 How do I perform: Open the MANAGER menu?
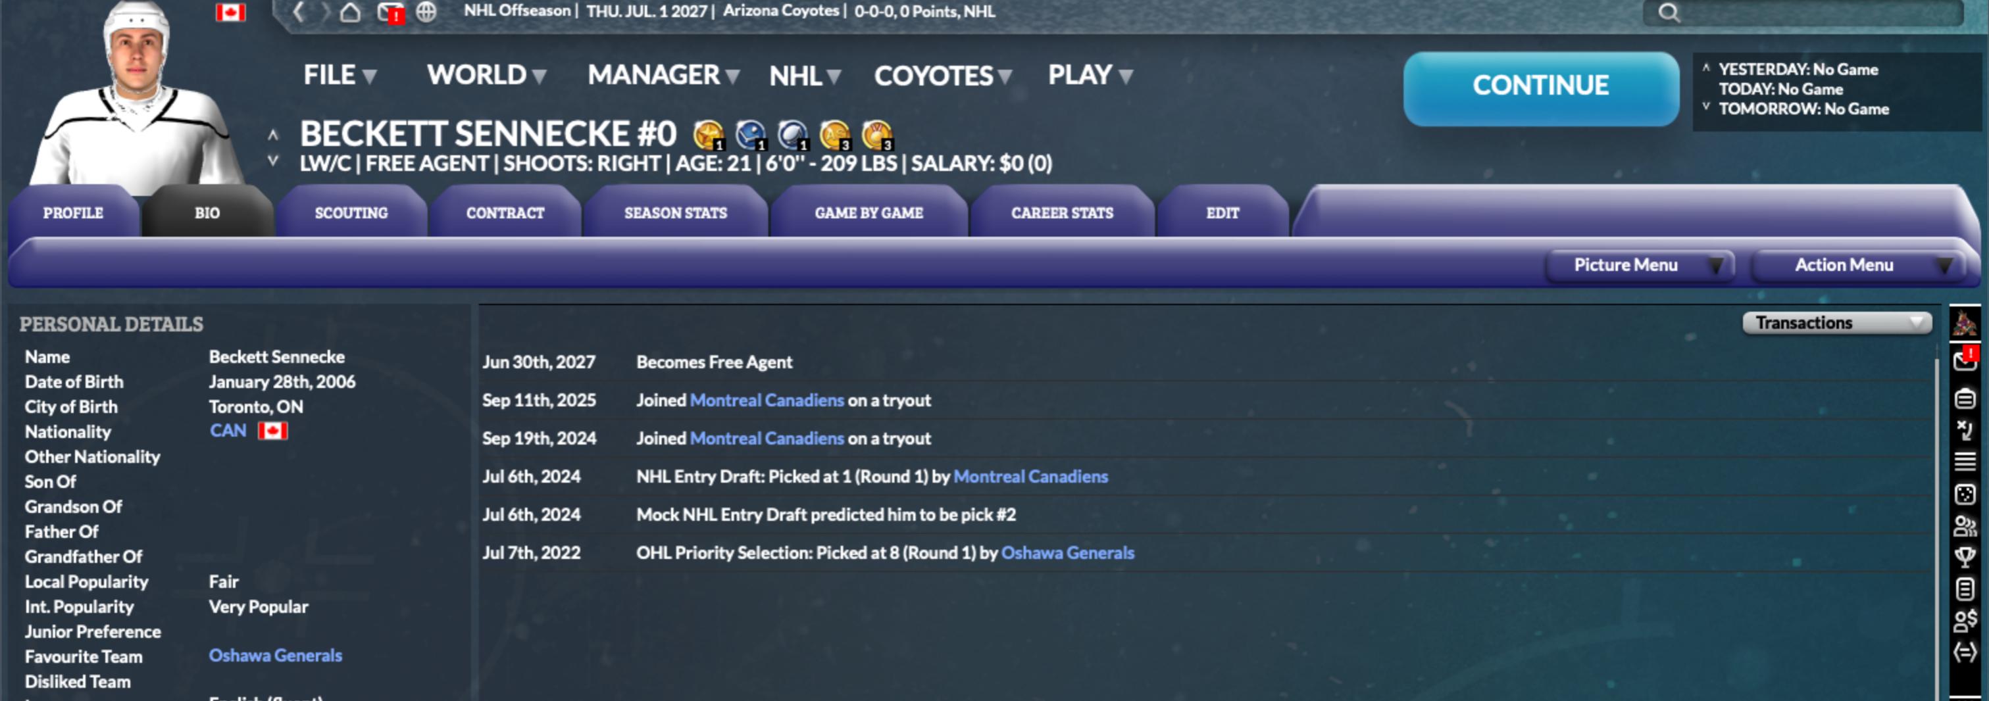(x=663, y=75)
